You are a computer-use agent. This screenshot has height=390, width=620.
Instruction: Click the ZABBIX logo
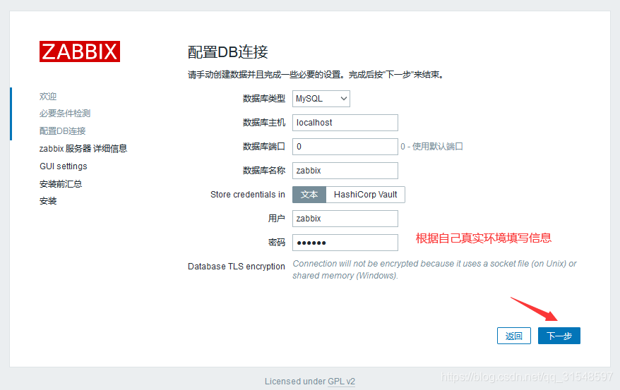[80, 51]
